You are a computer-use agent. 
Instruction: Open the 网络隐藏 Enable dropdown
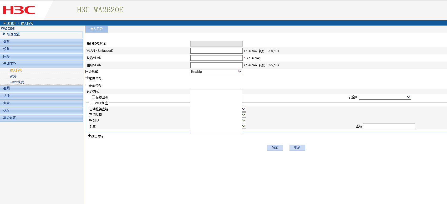(216, 72)
